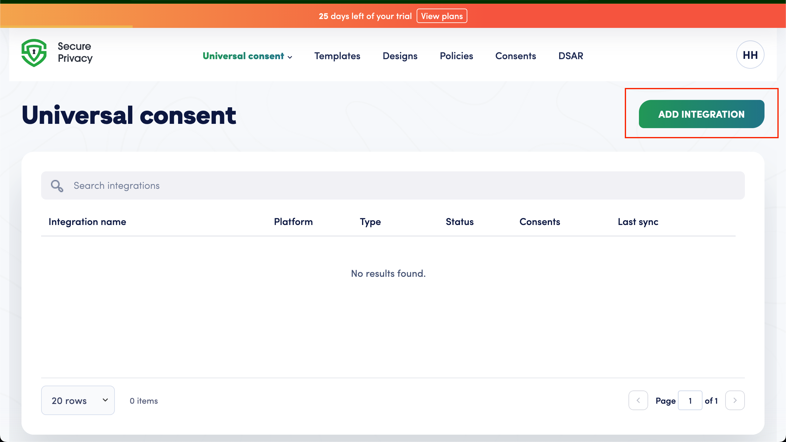Image resolution: width=786 pixels, height=442 pixels.
Task: Open the Consents nav menu item
Action: [516, 56]
